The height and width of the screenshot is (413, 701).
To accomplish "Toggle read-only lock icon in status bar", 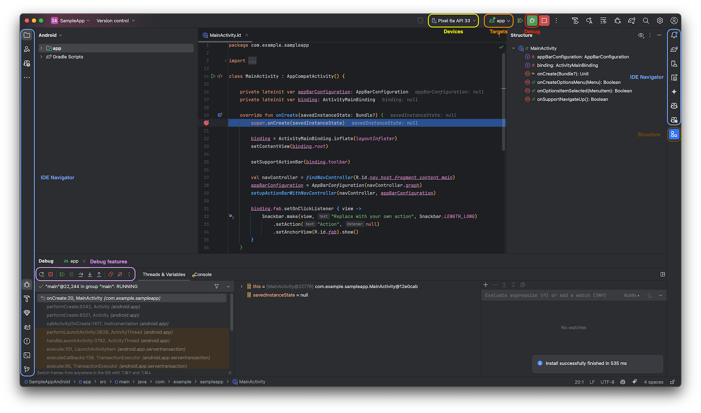I will point(673,382).
